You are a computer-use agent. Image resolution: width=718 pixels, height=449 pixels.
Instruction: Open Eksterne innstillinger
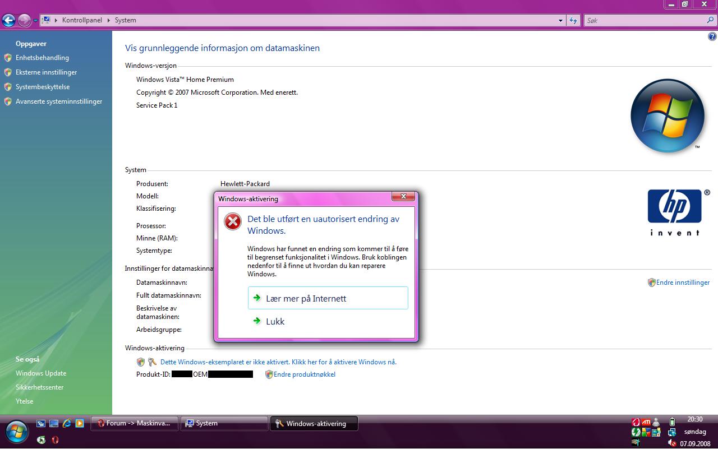click(46, 72)
